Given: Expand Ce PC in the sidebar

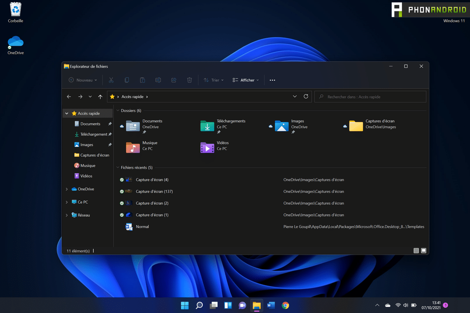Looking at the screenshot, I should tap(67, 202).
